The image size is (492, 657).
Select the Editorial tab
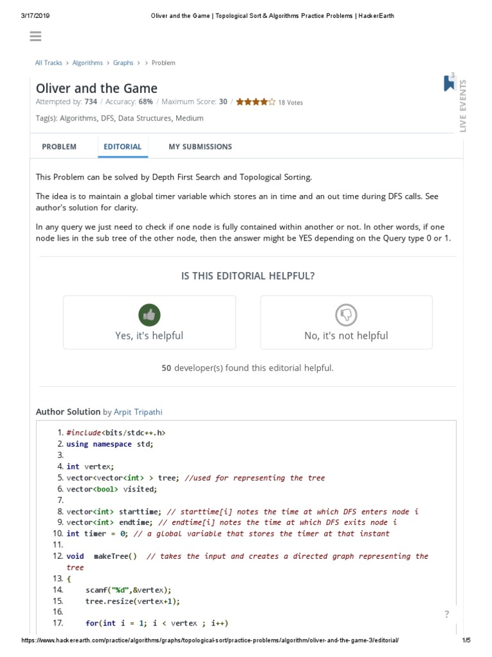point(122,147)
